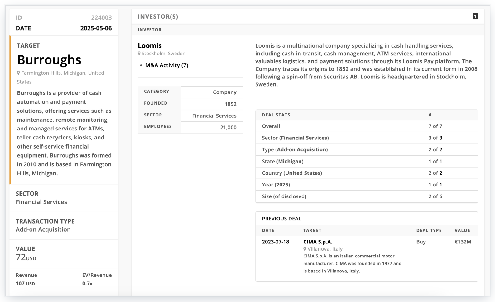Click the previous deal date 2023-07-18
The height and width of the screenshot is (302, 495).
(276, 242)
